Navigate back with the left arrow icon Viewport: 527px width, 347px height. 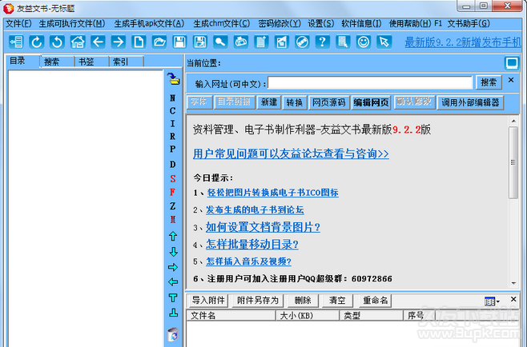click(99, 42)
